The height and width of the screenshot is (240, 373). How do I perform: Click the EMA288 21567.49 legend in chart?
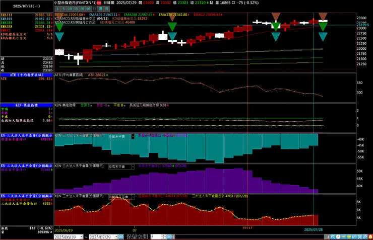pos(139,15)
